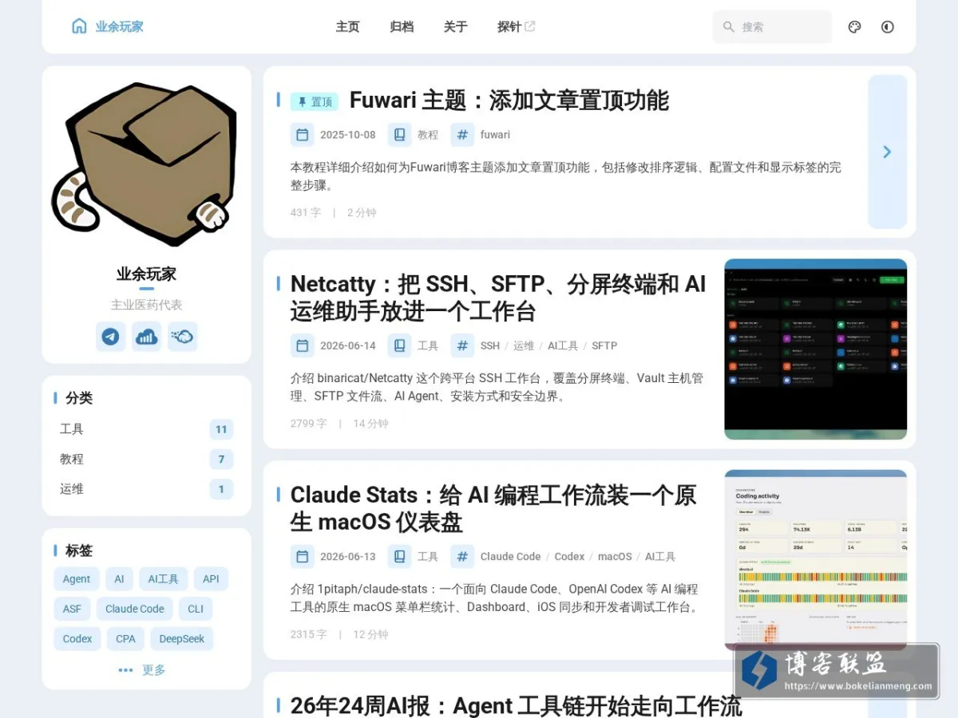Open the Netcatty article title
The image size is (958, 718).
point(498,298)
